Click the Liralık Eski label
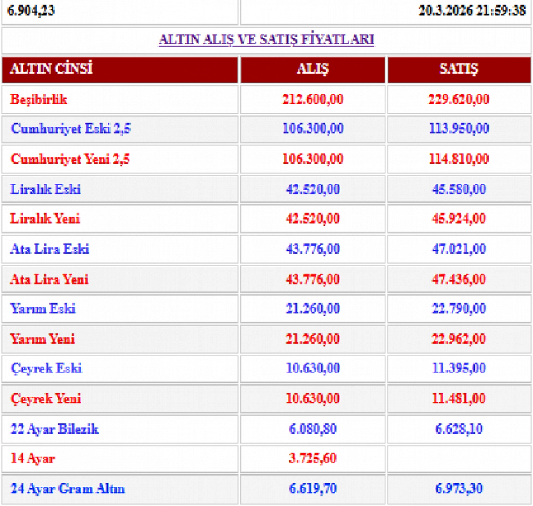The image size is (533, 506). (x=46, y=189)
